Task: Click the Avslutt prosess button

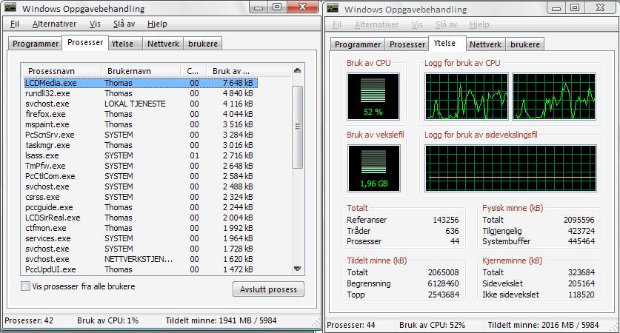Action: [x=268, y=289]
